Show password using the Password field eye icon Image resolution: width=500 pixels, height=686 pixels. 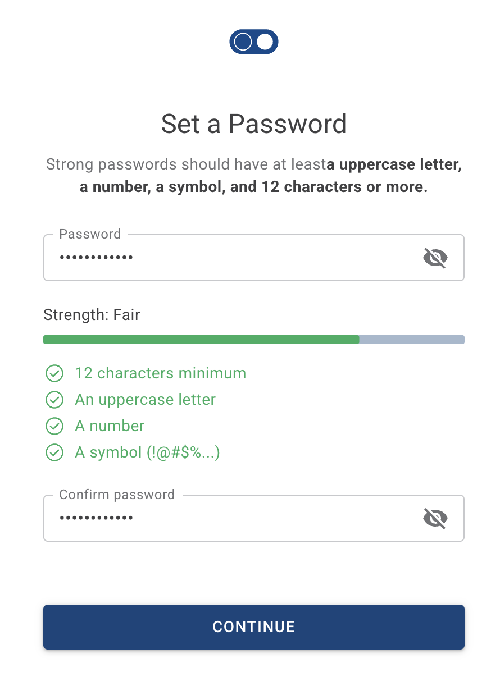435,258
